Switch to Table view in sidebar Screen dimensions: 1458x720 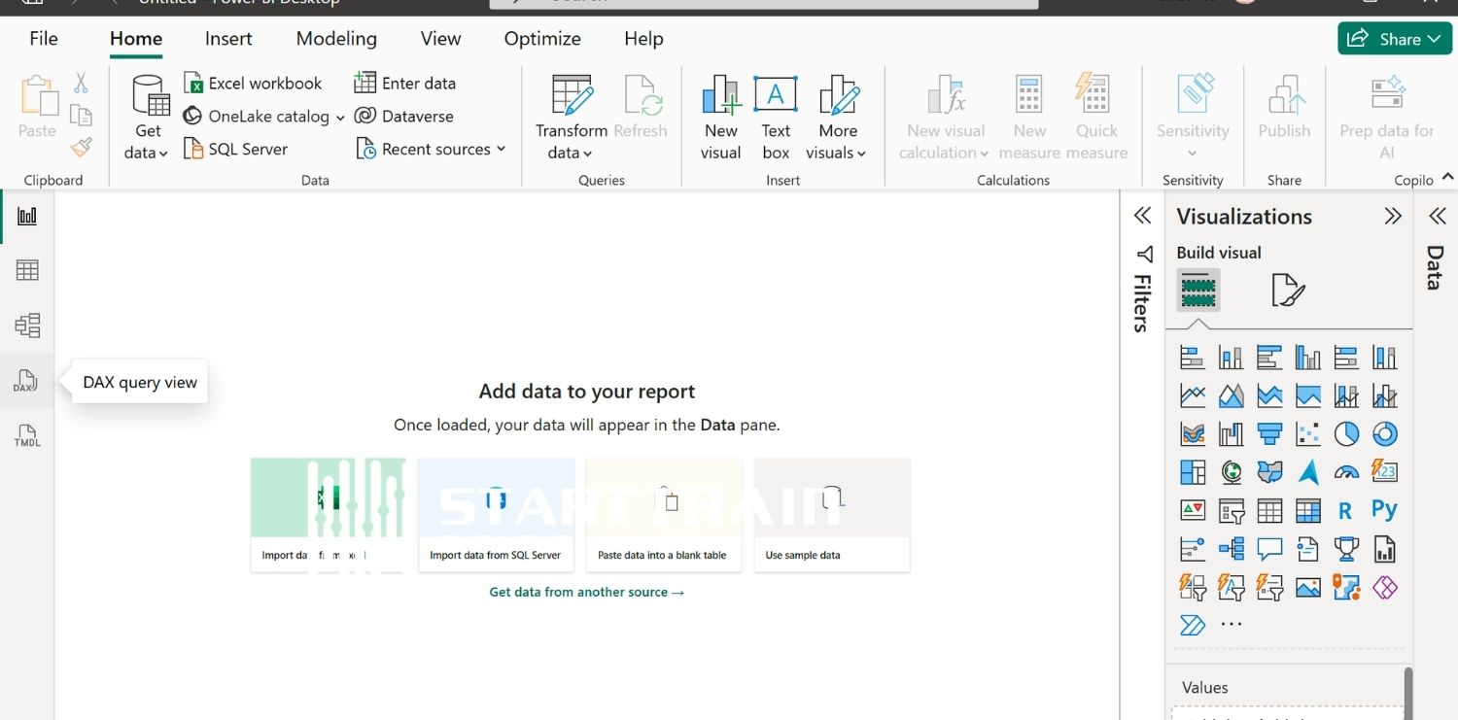pyautogui.click(x=27, y=270)
